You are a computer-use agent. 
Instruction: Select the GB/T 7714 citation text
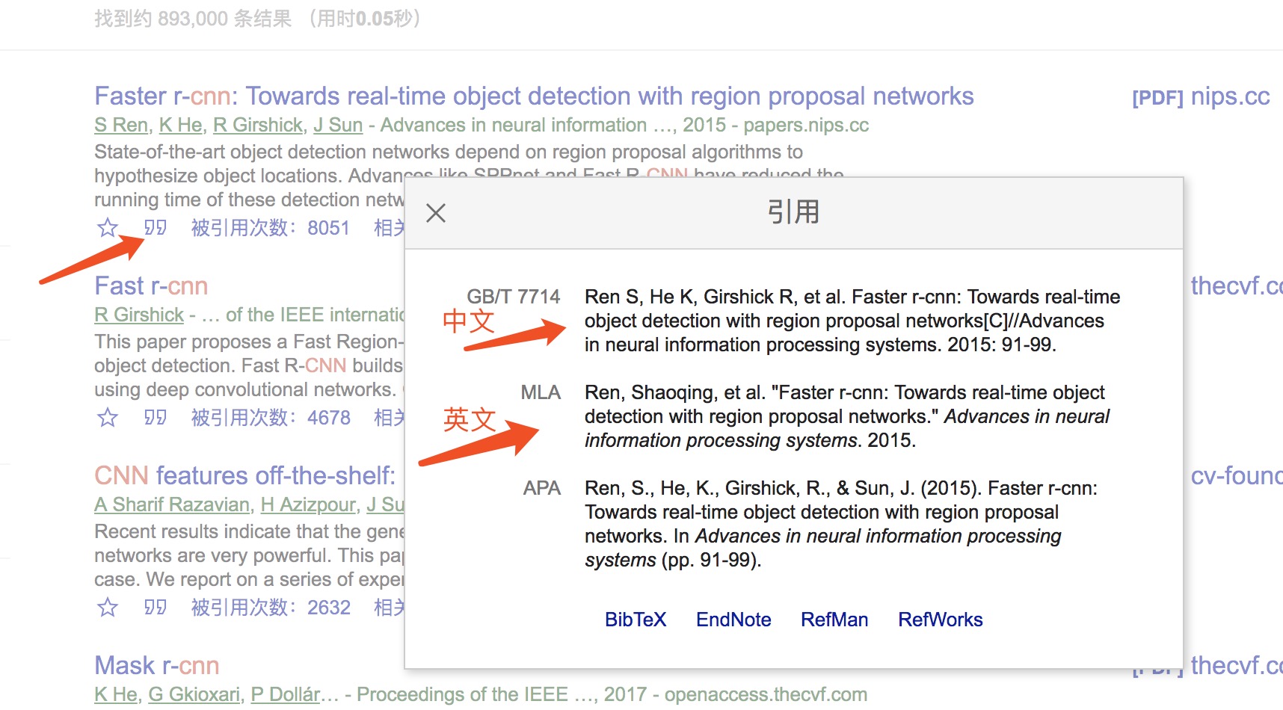coord(852,321)
